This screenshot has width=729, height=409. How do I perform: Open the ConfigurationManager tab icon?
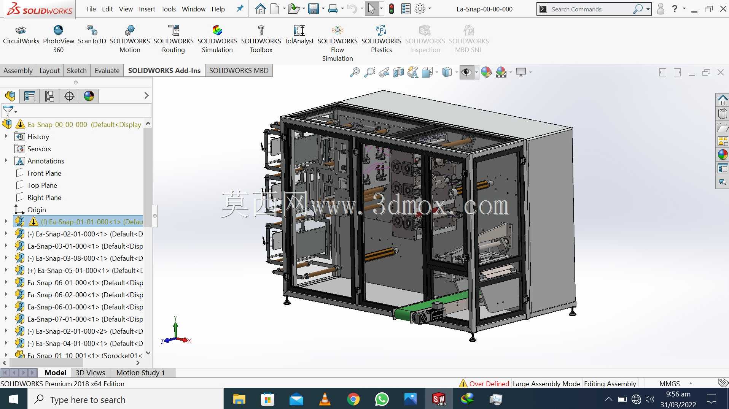pos(49,96)
